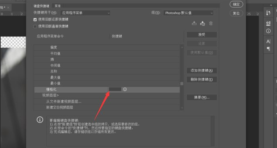The width and height of the screenshot is (277, 148).
Task: Click the command list scrollbar thumb
Action: pos(182,84)
